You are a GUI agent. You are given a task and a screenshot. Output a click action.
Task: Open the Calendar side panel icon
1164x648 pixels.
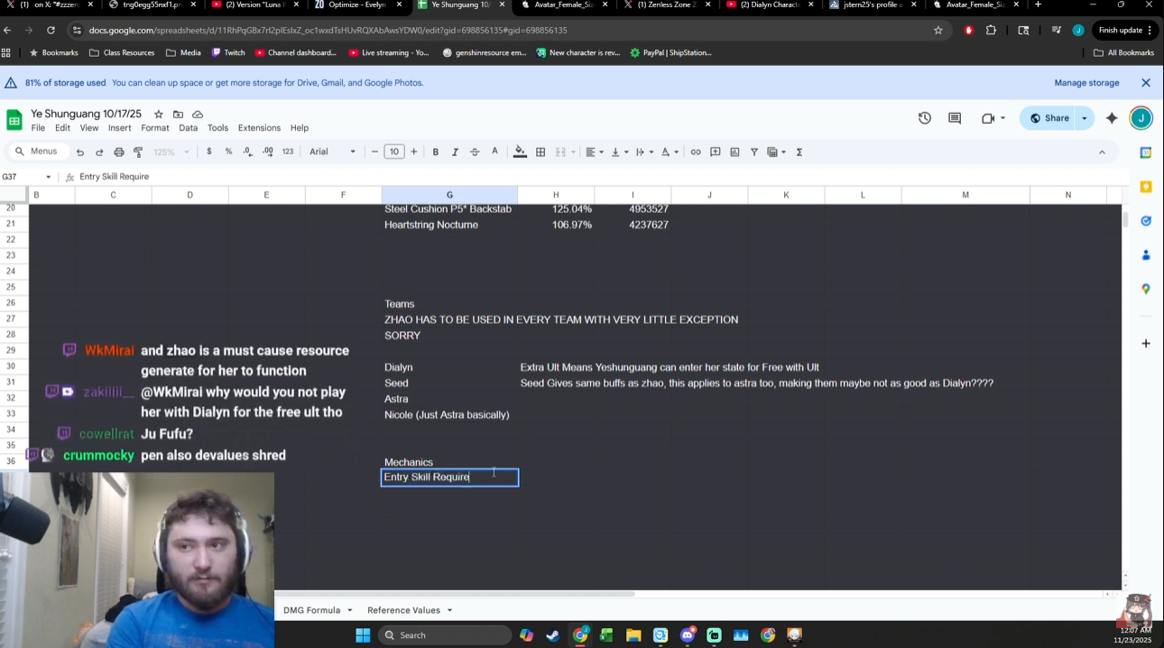click(1146, 153)
